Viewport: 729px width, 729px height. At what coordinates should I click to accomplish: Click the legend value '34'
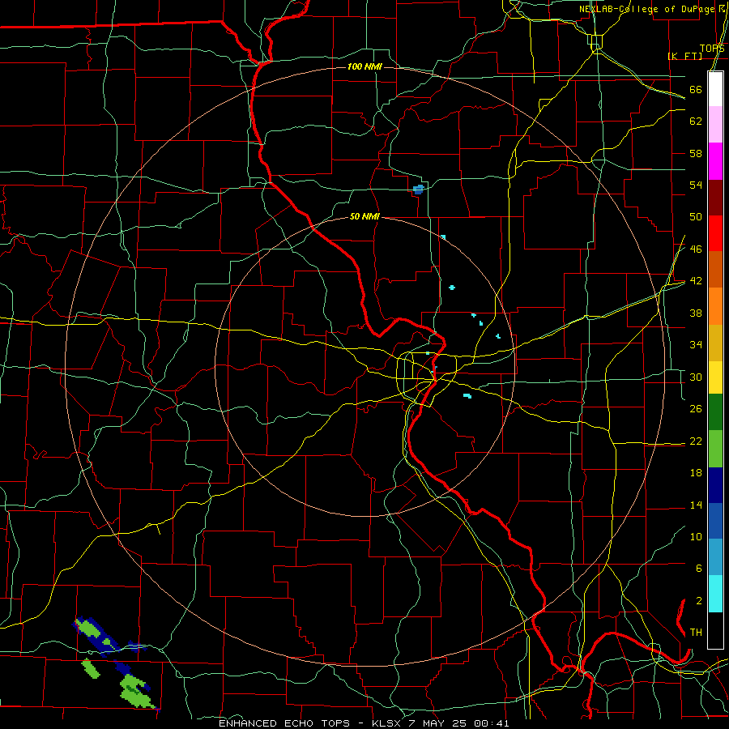tap(696, 345)
